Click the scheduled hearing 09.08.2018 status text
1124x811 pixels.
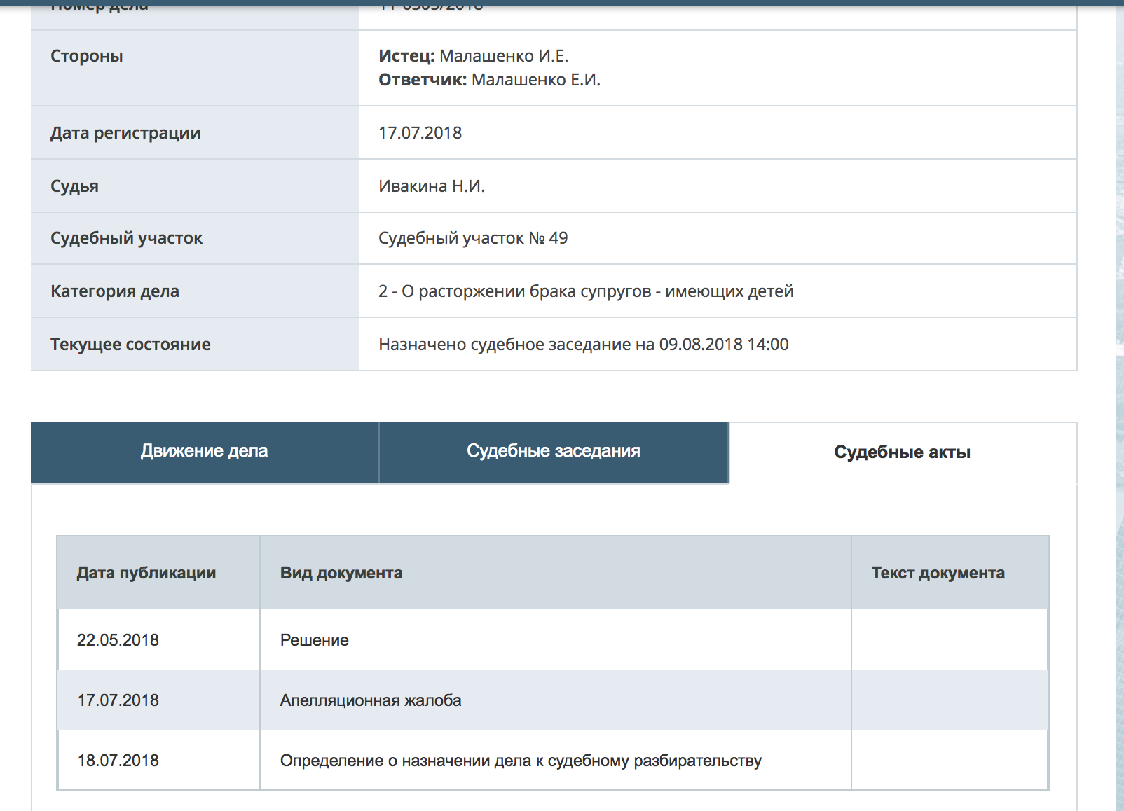pos(583,345)
